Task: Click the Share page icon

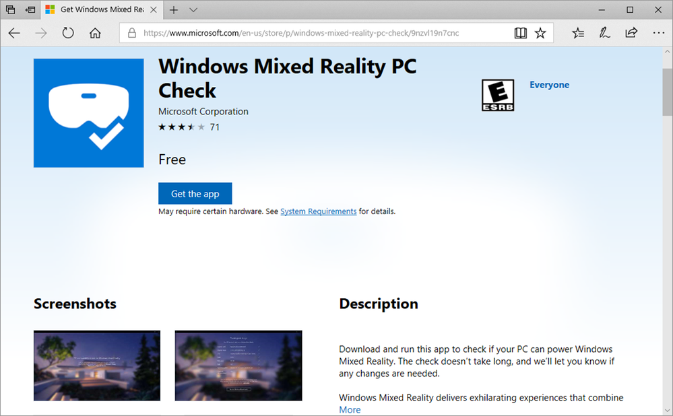Action: click(631, 33)
